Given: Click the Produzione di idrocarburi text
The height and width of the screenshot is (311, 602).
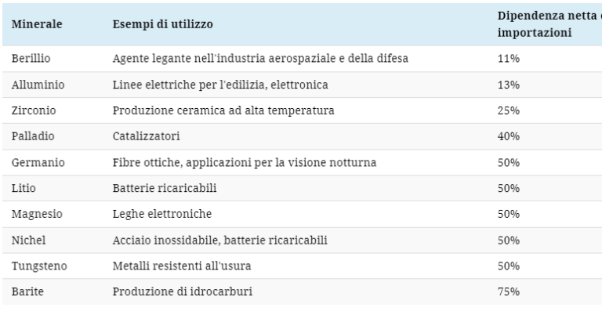Looking at the screenshot, I should [x=183, y=292].
